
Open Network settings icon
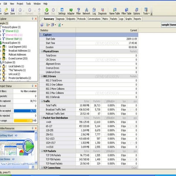87,11
